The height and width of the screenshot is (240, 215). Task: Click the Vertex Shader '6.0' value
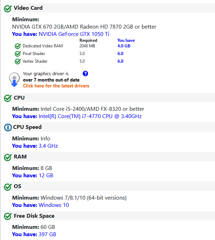tap(120, 61)
